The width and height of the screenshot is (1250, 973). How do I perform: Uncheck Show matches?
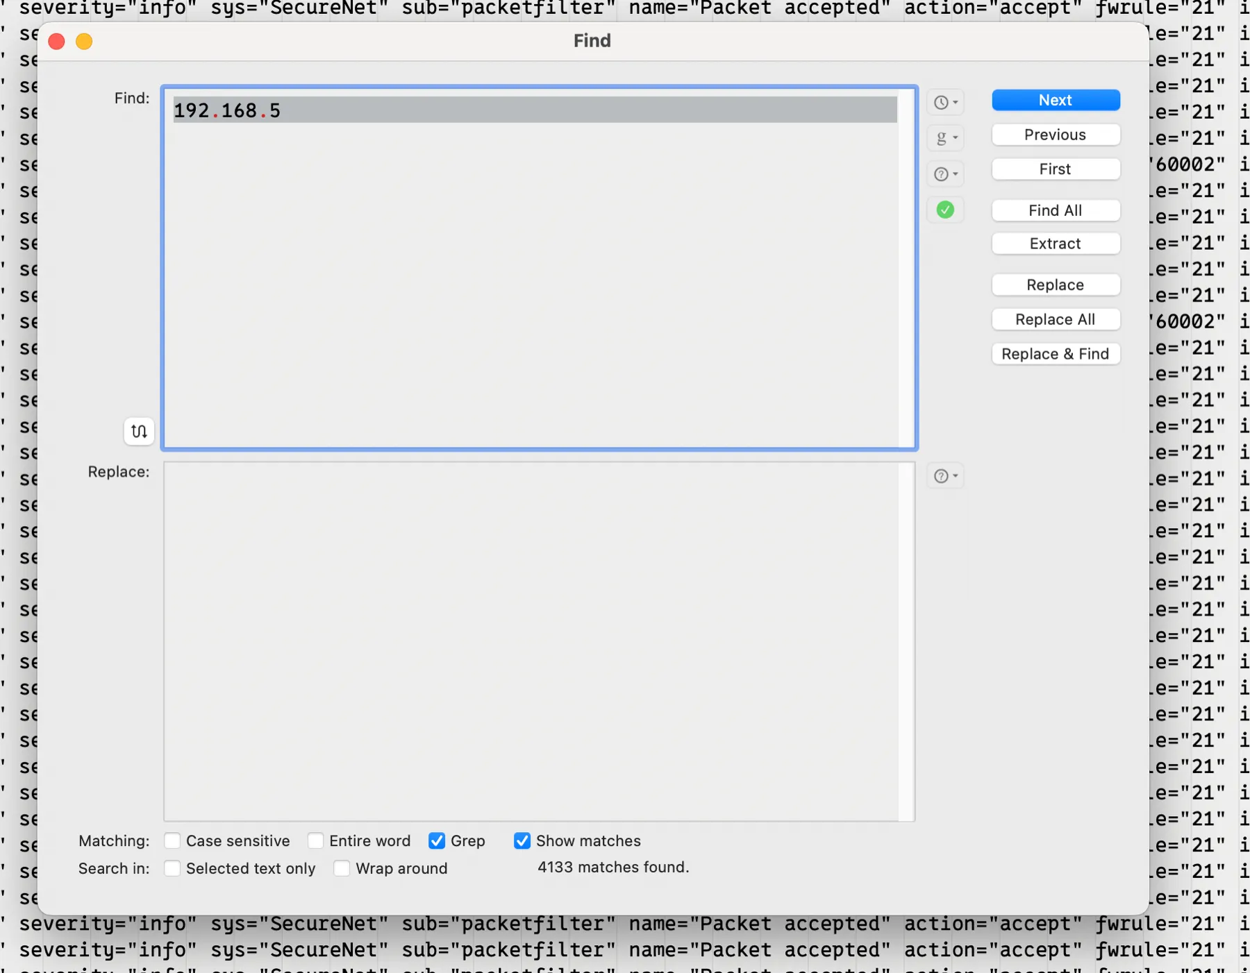point(522,840)
